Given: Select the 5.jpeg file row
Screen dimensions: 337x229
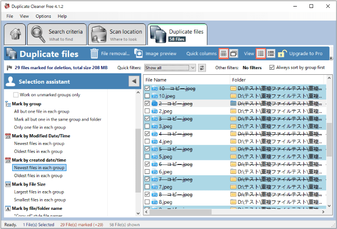Looking at the screenshot, I should (x=234, y=157).
